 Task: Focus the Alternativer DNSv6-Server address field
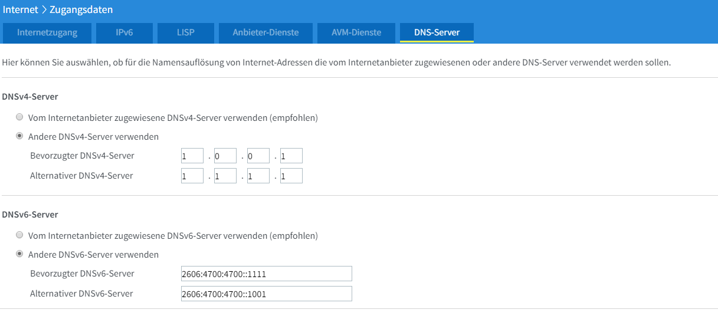click(266, 294)
